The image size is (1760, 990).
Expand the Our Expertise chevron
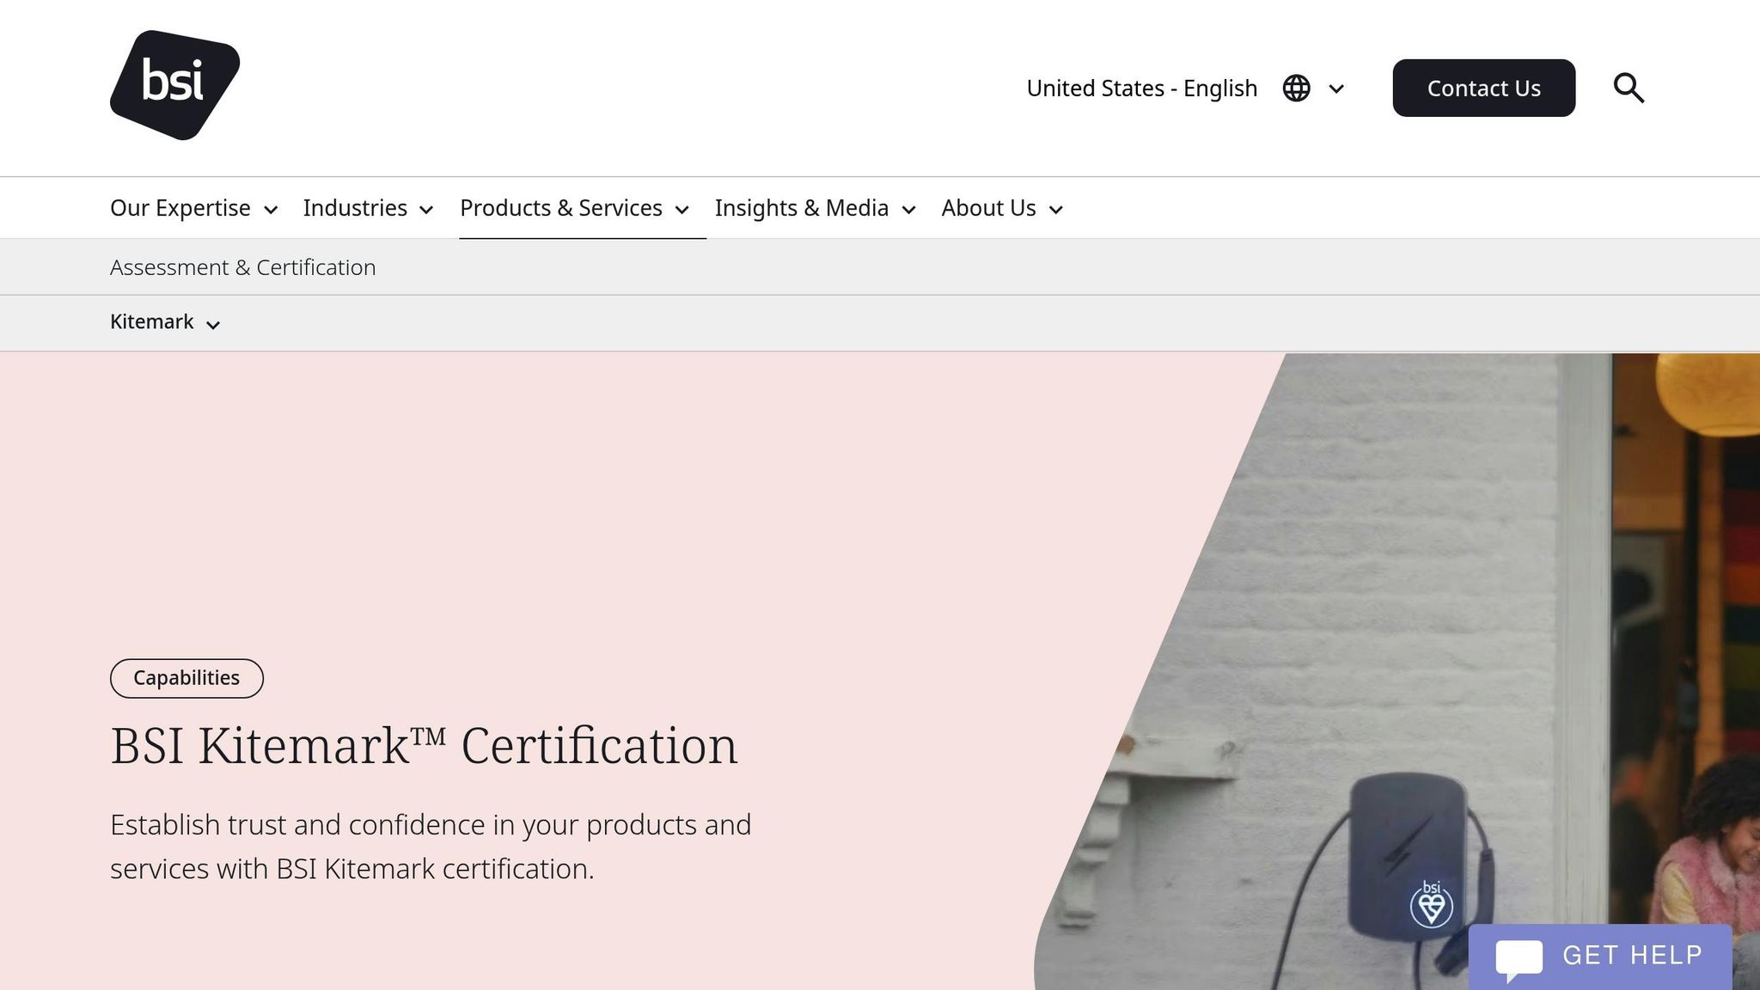click(x=271, y=210)
